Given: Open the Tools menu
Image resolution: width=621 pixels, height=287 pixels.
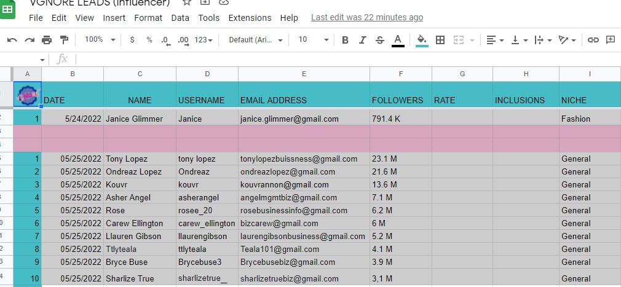Looking at the screenshot, I should coord(208,18).
